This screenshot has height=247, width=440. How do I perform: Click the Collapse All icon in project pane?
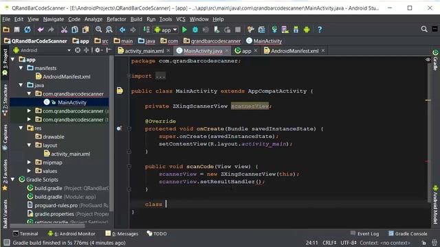coord(86,50)
